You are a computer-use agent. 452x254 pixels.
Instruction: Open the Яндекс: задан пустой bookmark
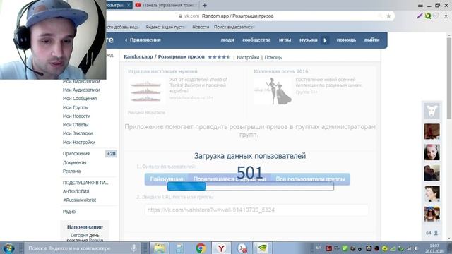tap(166, 27)
